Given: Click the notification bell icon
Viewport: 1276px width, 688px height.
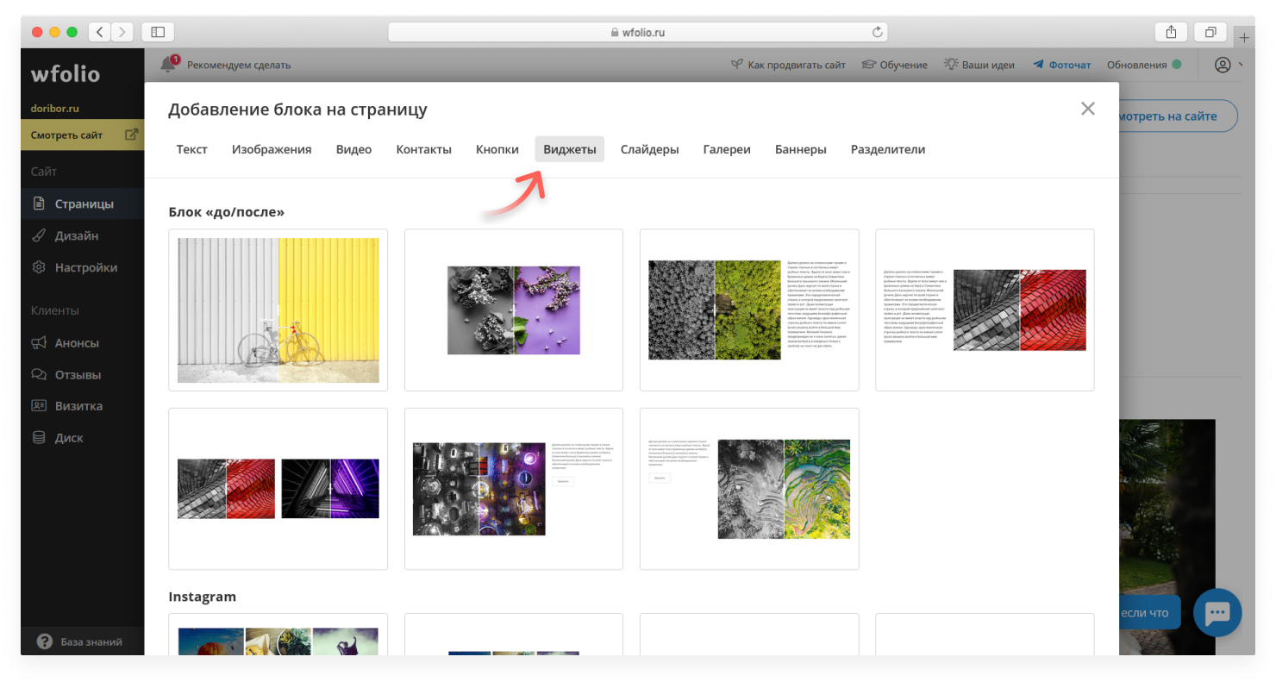Looking at the screenshot, I should click(169, 64).
